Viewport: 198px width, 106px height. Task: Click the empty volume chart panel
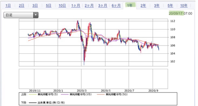pos(93,79)
